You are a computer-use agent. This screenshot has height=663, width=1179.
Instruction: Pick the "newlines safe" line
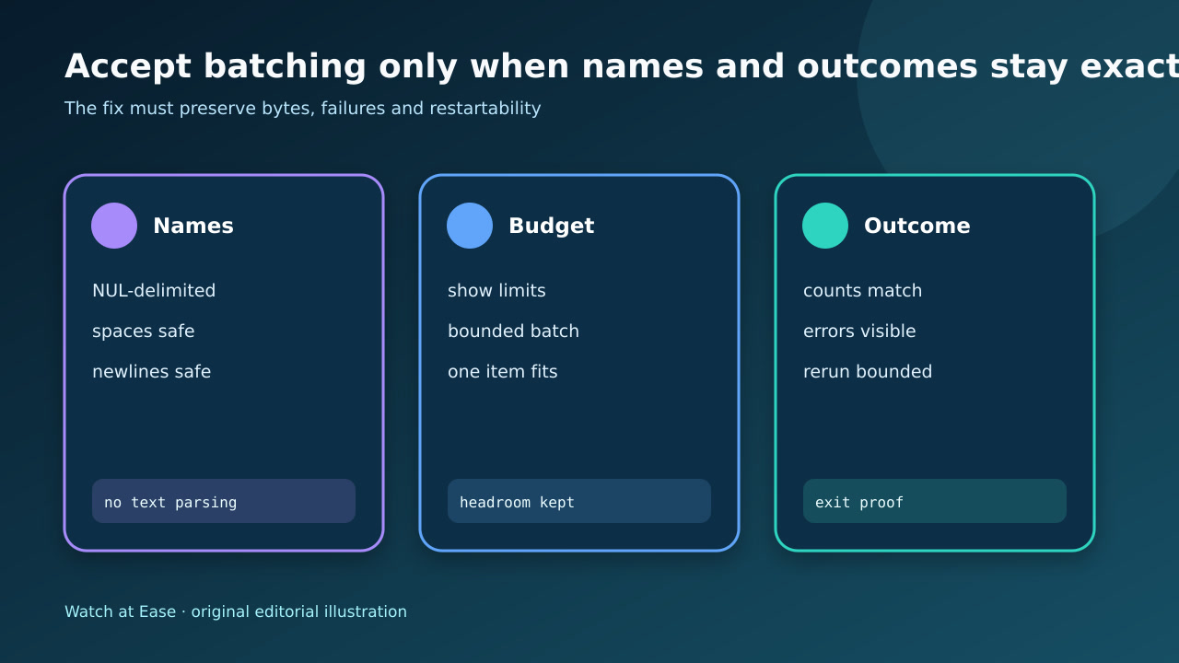[x=152, y=372]
